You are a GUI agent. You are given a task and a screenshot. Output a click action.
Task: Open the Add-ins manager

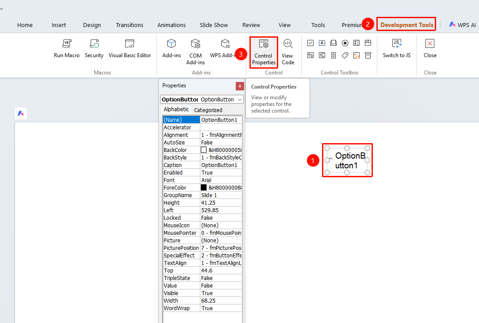(x=171, y=48)
